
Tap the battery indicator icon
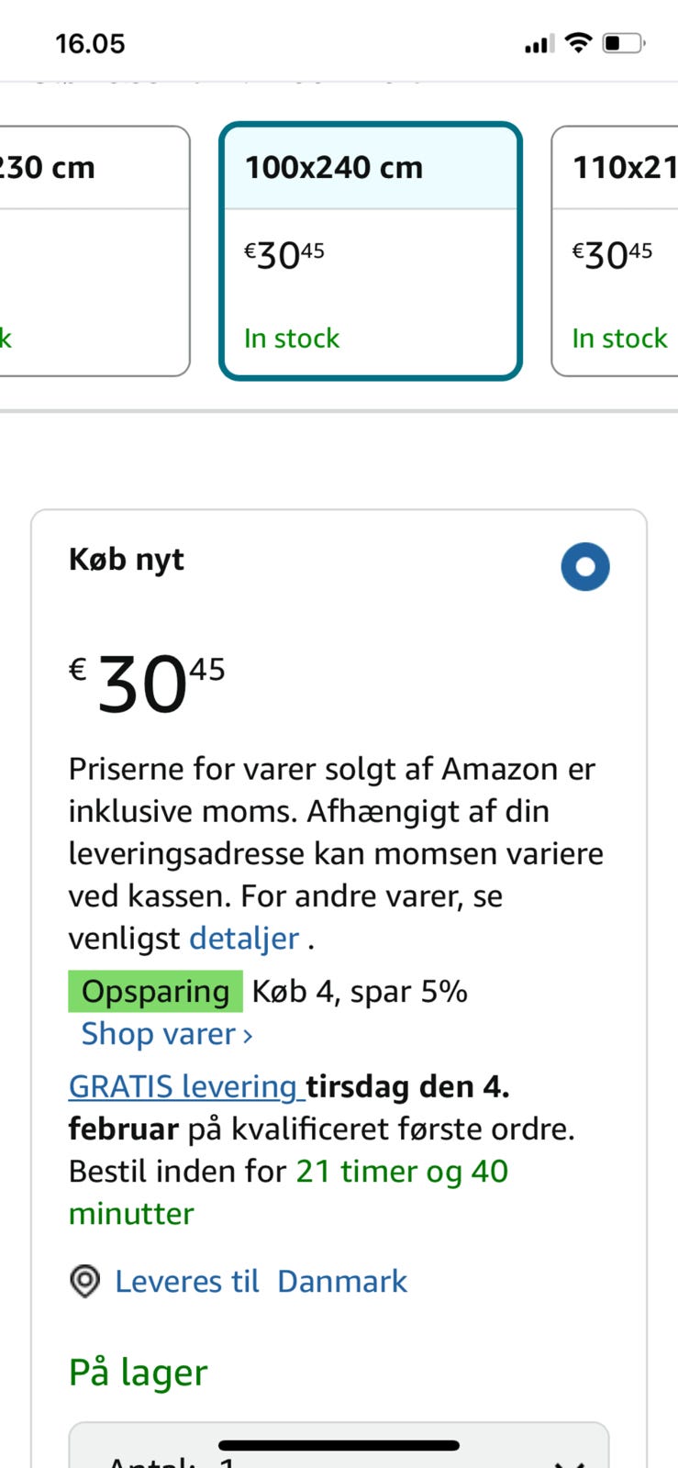click(624, 43)
